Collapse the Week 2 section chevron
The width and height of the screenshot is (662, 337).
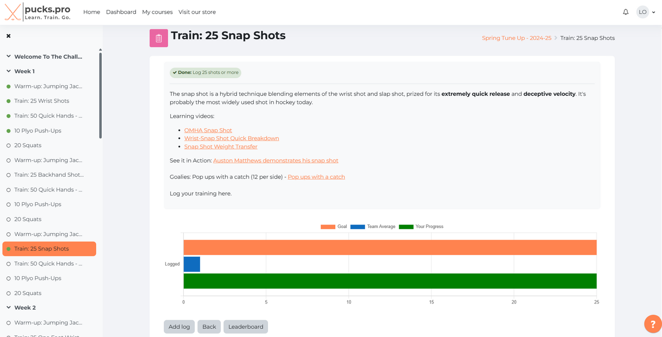click(x=9, y=308)
